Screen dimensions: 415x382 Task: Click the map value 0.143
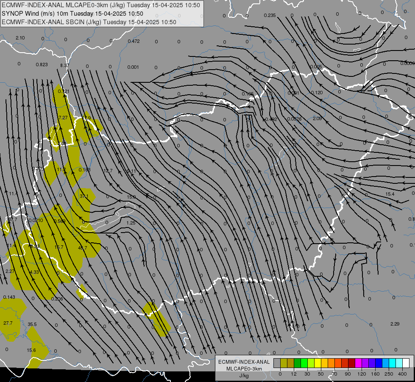[9, 297]
